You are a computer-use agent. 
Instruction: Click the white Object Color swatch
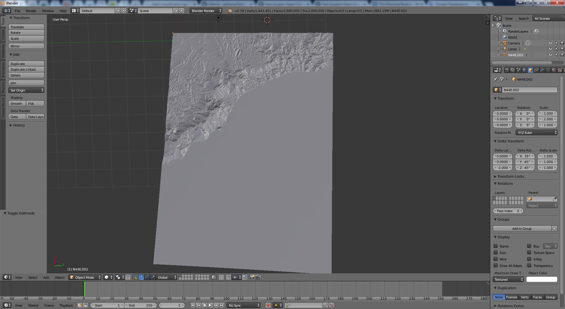click(541, 280)
